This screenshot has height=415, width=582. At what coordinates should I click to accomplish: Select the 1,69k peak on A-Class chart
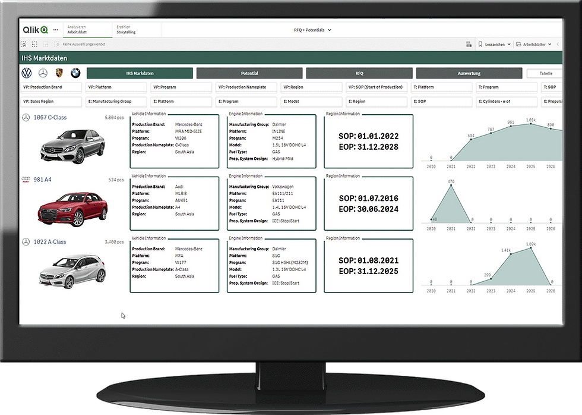click(x=531, y=248)
